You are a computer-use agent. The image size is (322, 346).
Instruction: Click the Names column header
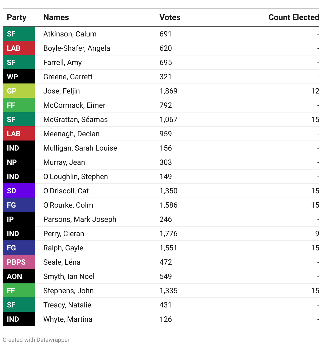pyautogui.click(x=56, y=17)
